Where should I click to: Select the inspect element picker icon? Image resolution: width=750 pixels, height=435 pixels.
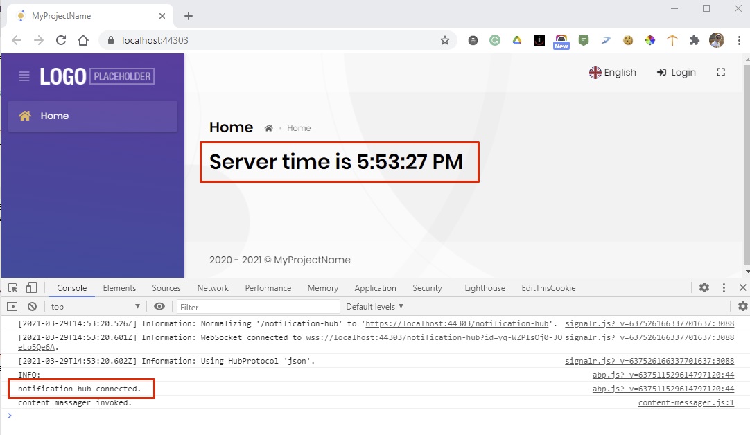13,287
